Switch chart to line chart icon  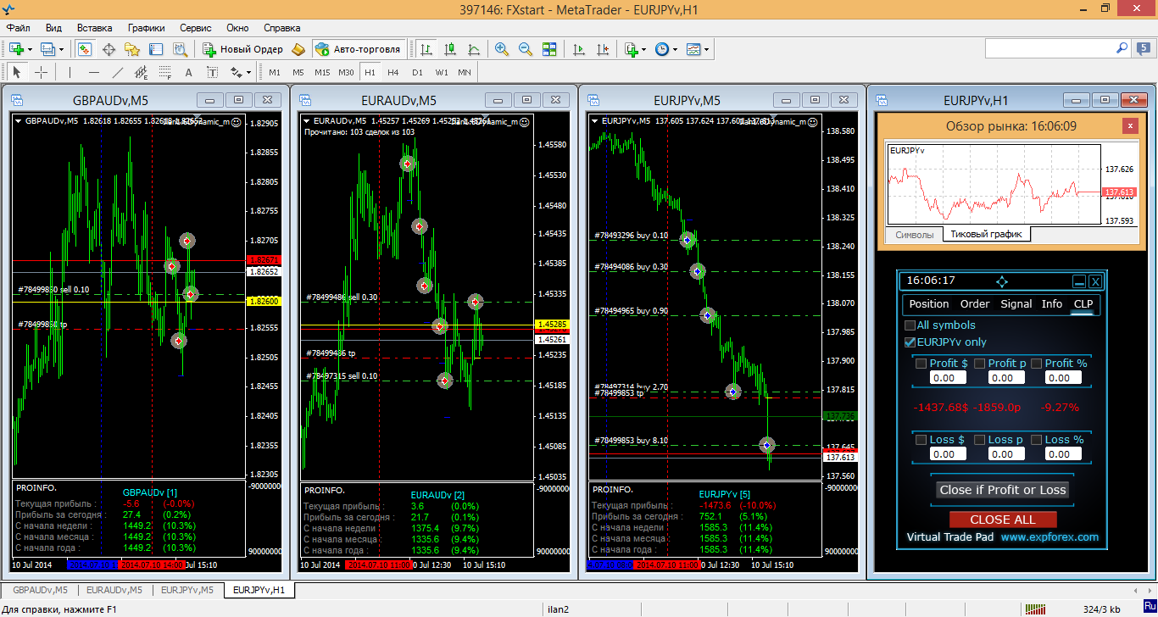474,49
